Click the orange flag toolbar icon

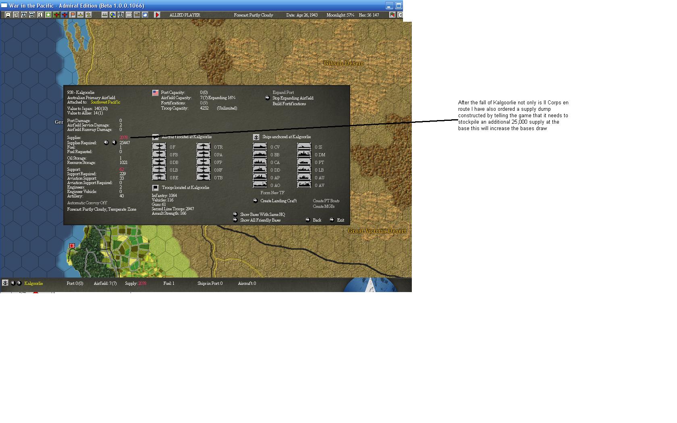(x=73, y=15)
